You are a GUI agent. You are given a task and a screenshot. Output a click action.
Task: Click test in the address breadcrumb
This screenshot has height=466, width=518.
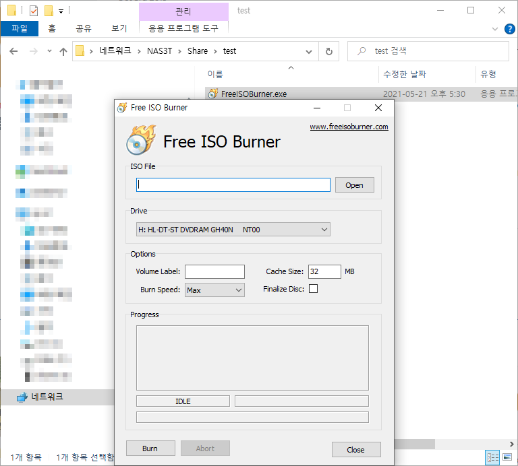pyautogui.click(x=229, y=51)
